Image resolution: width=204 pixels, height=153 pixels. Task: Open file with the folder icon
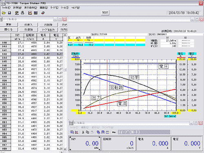[4, 13]
